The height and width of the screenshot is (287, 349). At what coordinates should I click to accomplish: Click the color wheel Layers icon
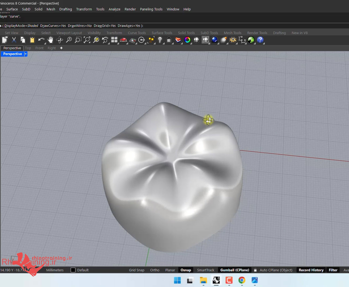(187, 40)
